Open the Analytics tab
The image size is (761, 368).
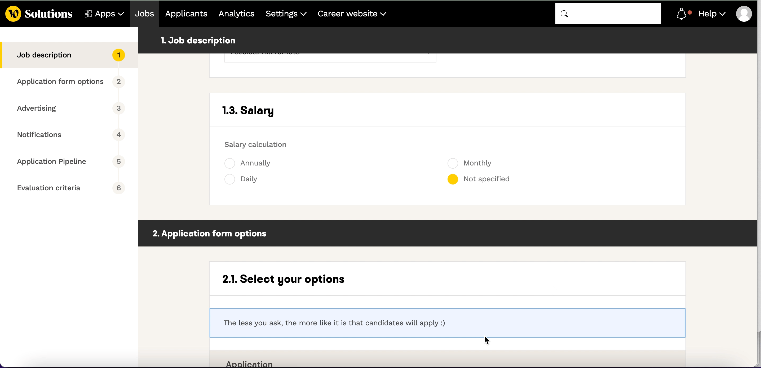[236, 14]
